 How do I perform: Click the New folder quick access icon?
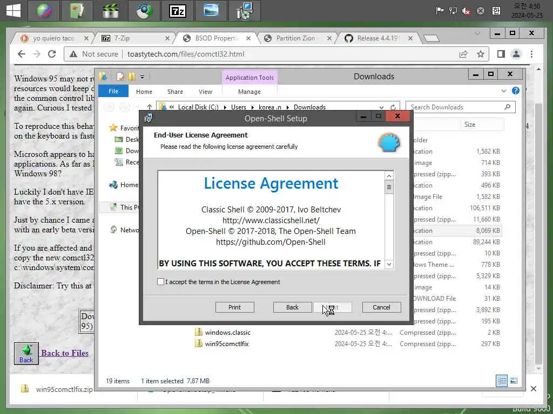pyautogui.click(x=132, y=77)
